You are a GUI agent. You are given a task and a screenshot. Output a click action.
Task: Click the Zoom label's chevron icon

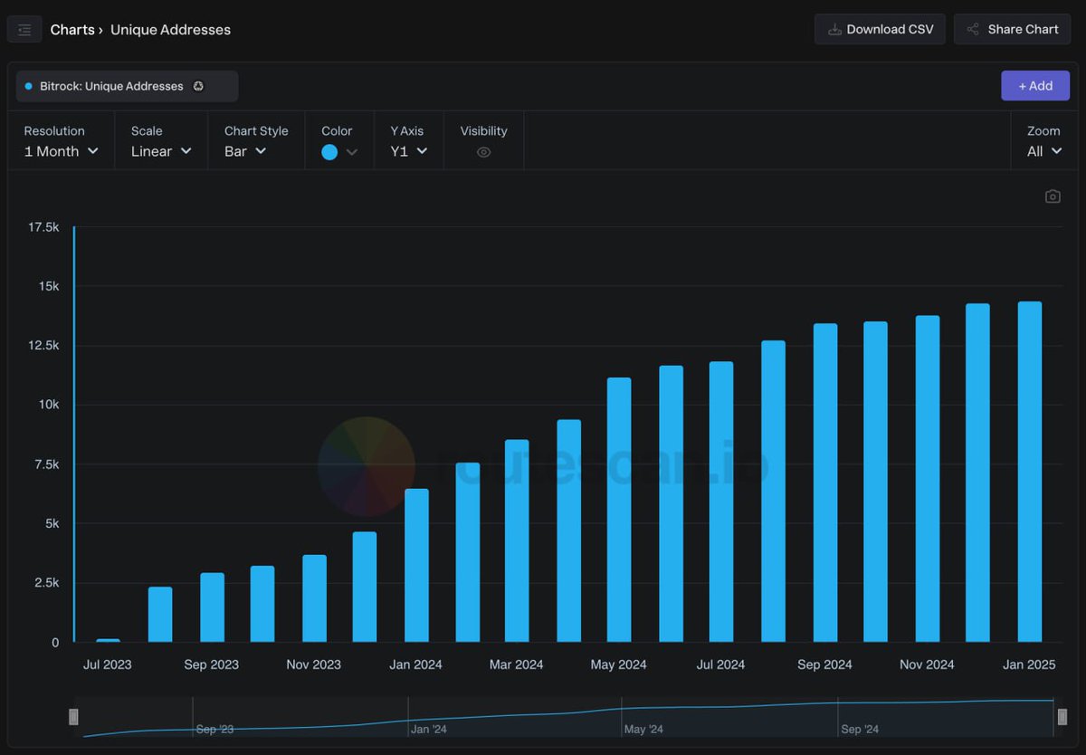coord(1055,152)
